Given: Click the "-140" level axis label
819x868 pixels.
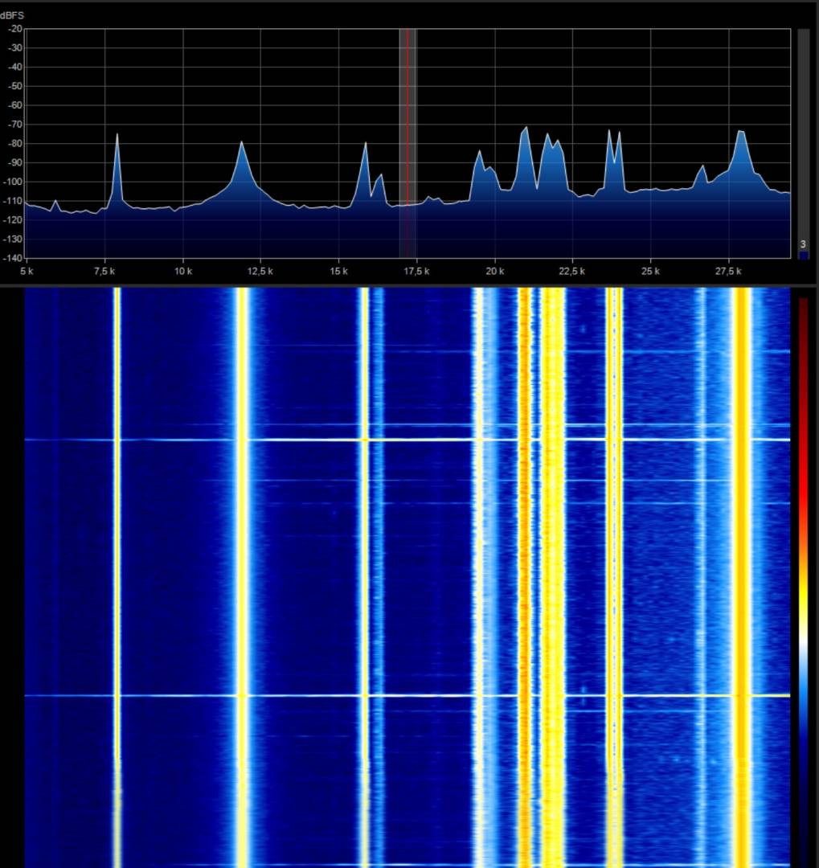Looking at the screenshot, I should point(12,258).
